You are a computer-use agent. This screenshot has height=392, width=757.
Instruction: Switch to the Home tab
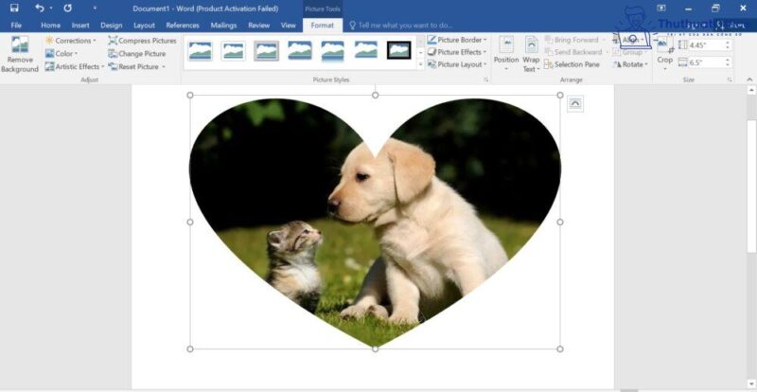[x=51, y=26]
